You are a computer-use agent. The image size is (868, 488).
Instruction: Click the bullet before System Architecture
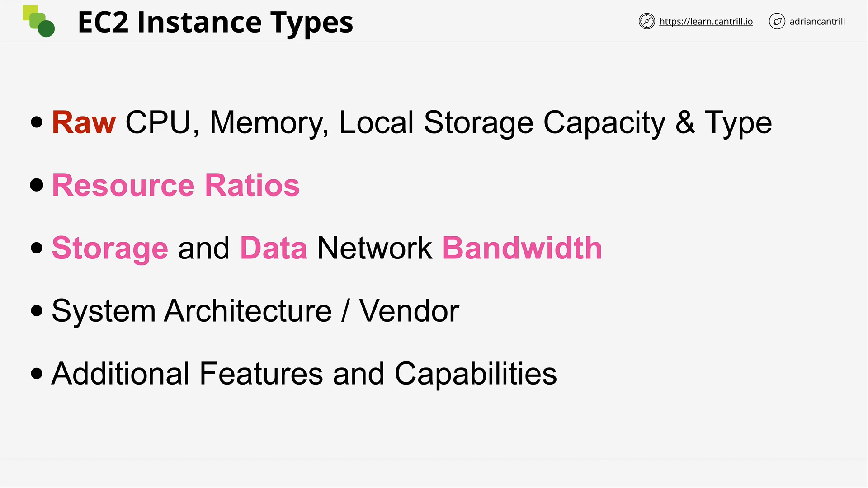coord(37,311)
